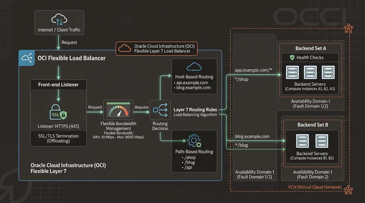365x203 pixels.
Task: Click the Host-Based Routing heading
Action: [x=194, y=77]
